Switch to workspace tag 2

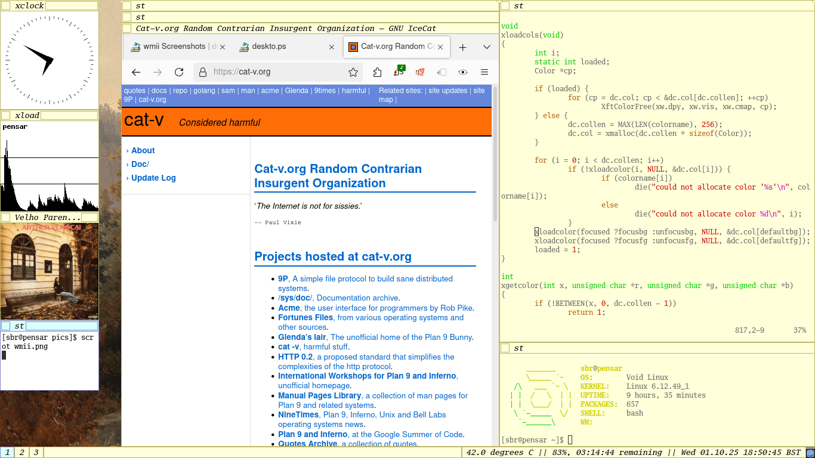coord(22,453)
